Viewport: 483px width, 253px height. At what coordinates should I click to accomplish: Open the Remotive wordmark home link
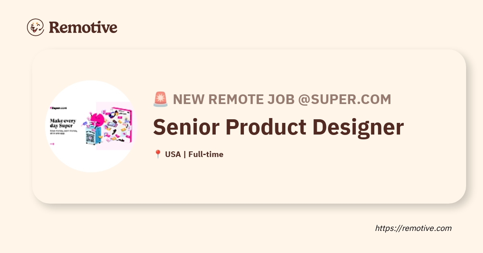[83, 27]
